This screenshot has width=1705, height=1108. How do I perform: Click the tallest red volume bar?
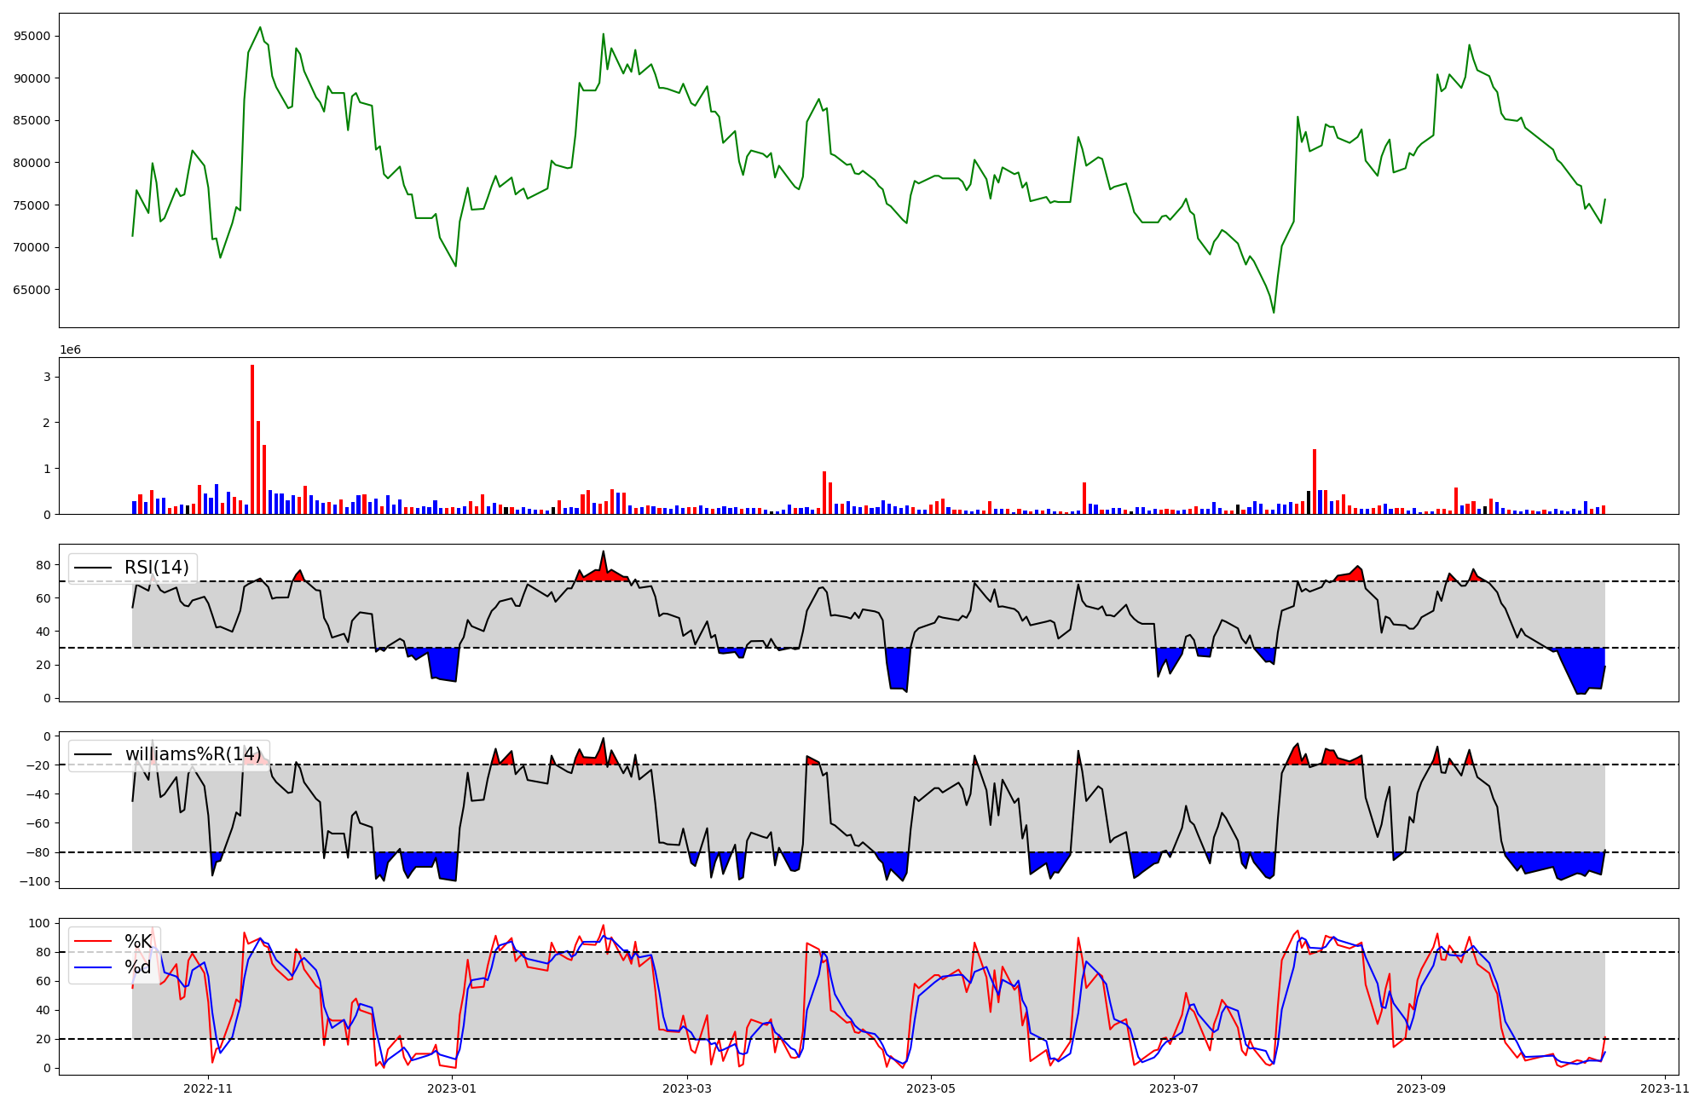coord(252,439)
